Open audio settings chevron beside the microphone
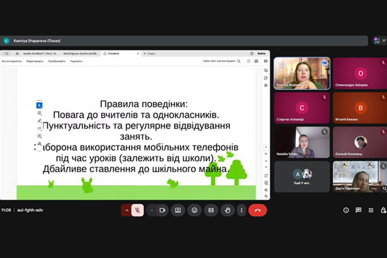 coord(126,210)
